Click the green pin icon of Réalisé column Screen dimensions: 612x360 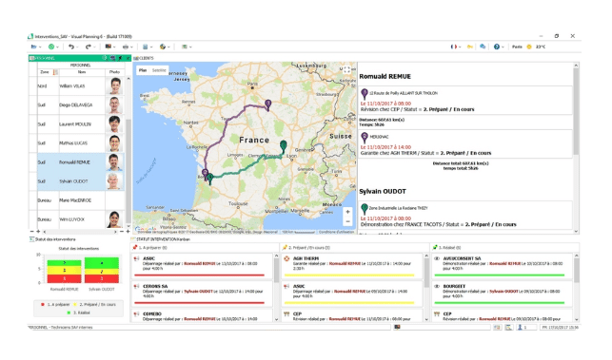pos(435,247)
